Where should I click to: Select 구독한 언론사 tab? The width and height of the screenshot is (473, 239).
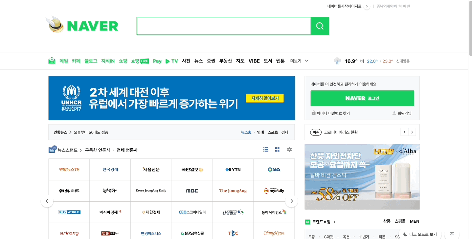point(98,150)
